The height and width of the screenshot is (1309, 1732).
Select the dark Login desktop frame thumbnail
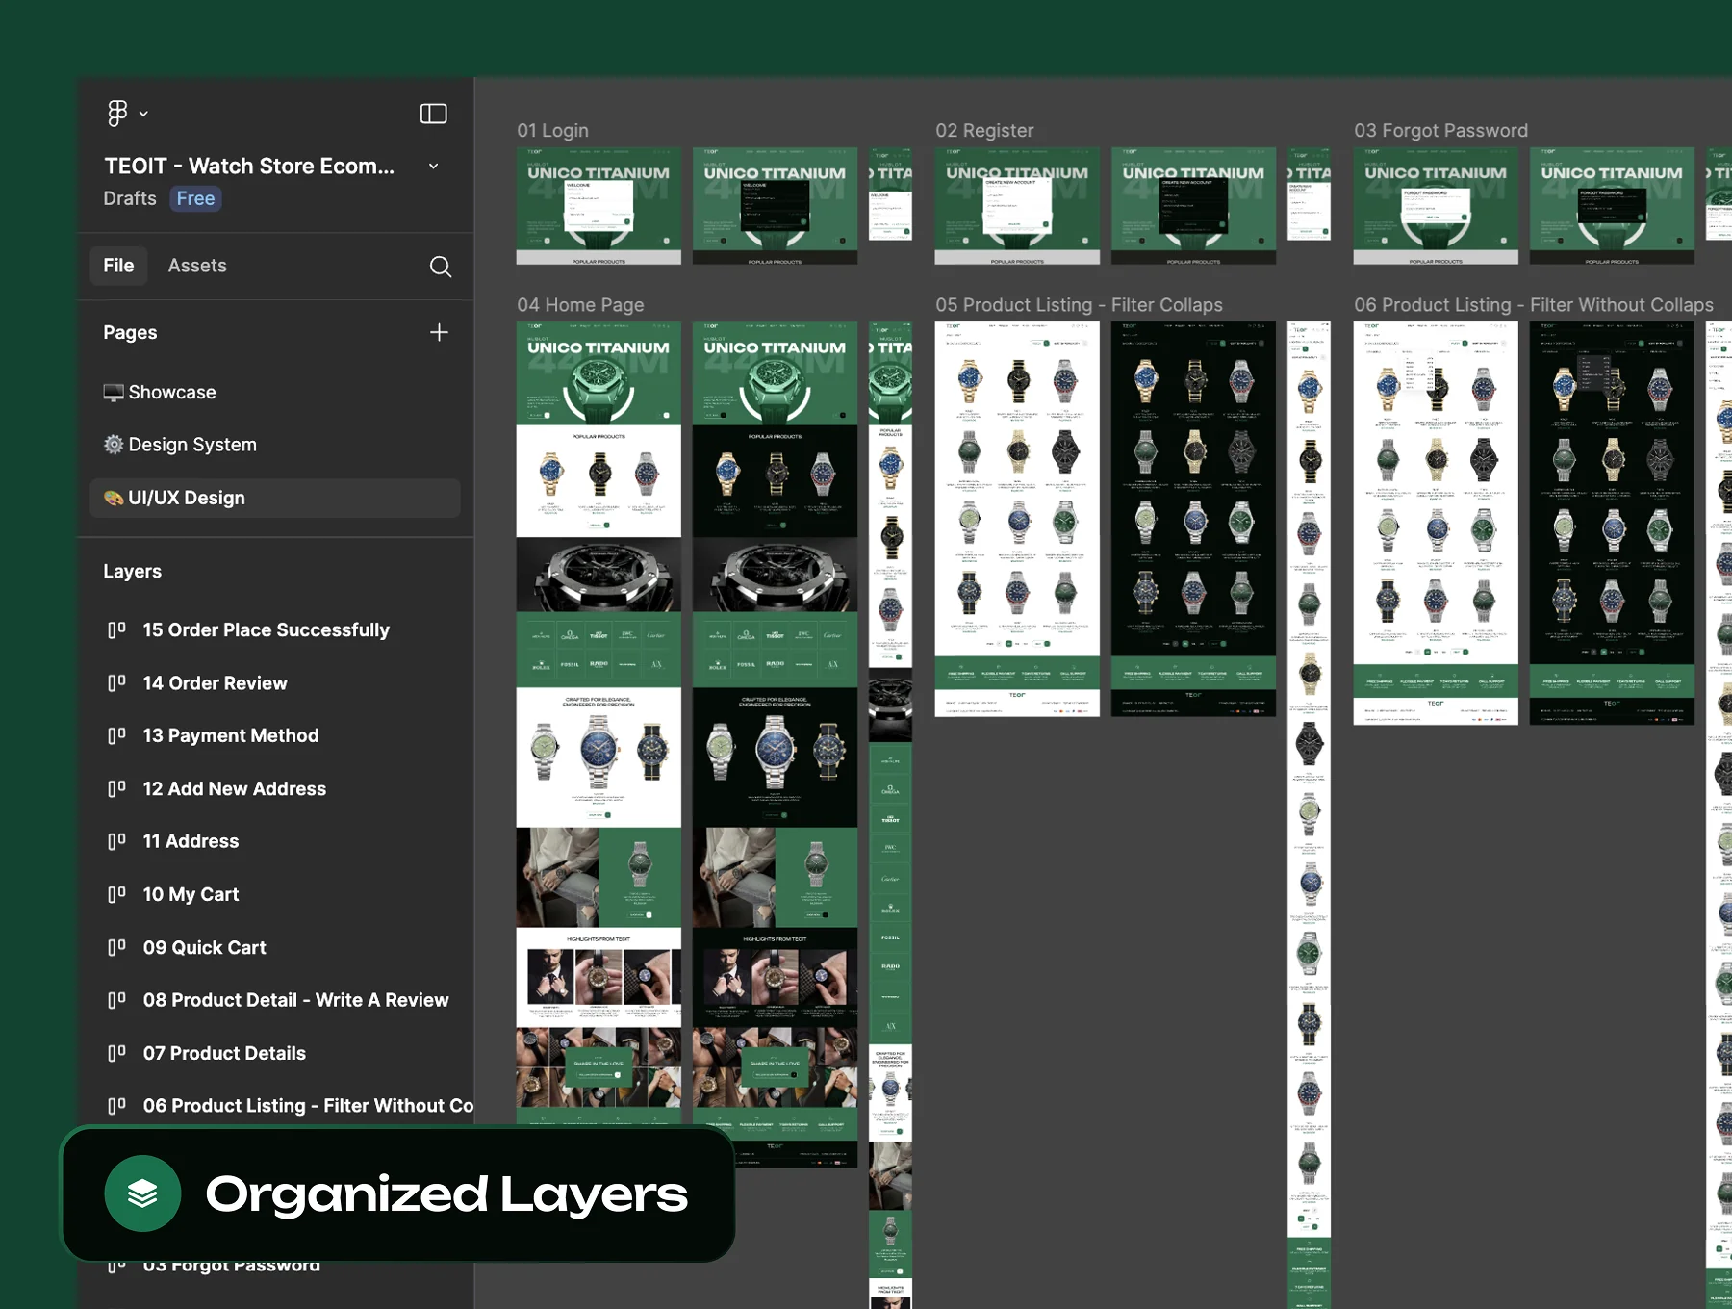[x=775, y=206]
